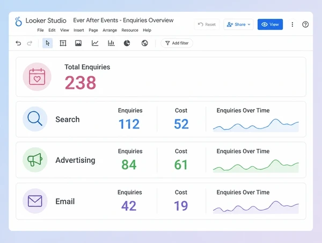322x243 pixels.
Task: Select the Email row label text
Action: click(x=65, y=202)
